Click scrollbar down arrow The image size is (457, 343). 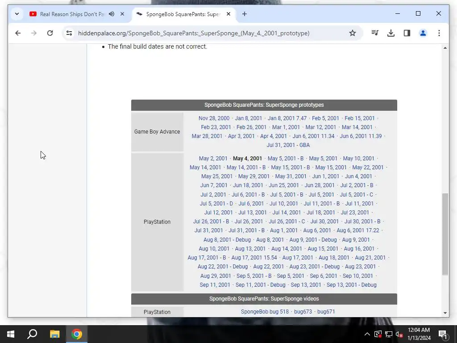pos(445,313)
